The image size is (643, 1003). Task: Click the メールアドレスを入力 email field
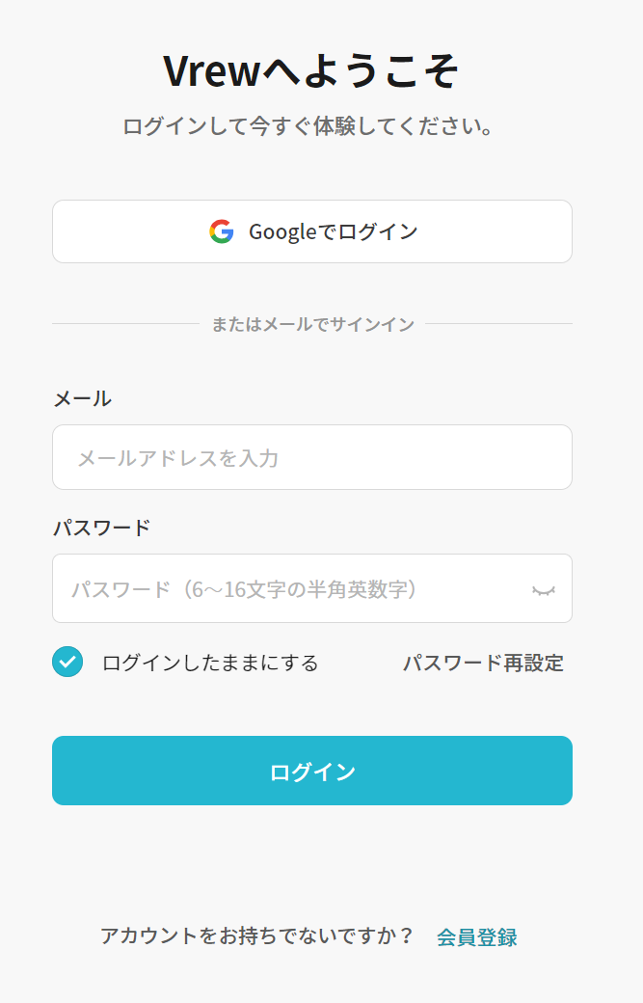[312, 457]
